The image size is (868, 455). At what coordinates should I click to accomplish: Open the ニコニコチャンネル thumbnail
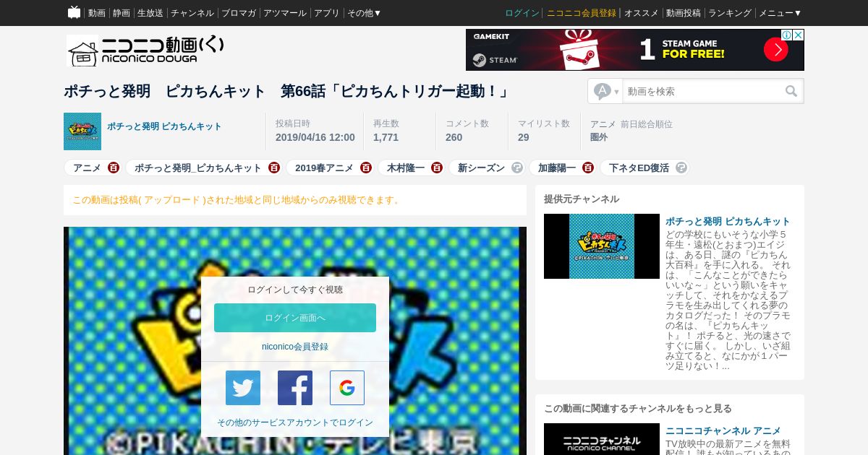click(x=602, y=439)
